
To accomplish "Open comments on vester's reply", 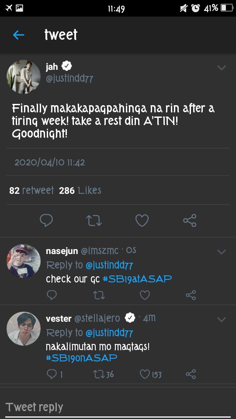I will click(55, 374).
